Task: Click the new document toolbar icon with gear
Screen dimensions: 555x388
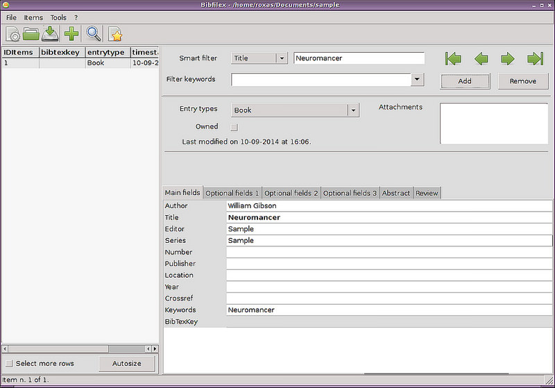Action: [x=13, y=34]
